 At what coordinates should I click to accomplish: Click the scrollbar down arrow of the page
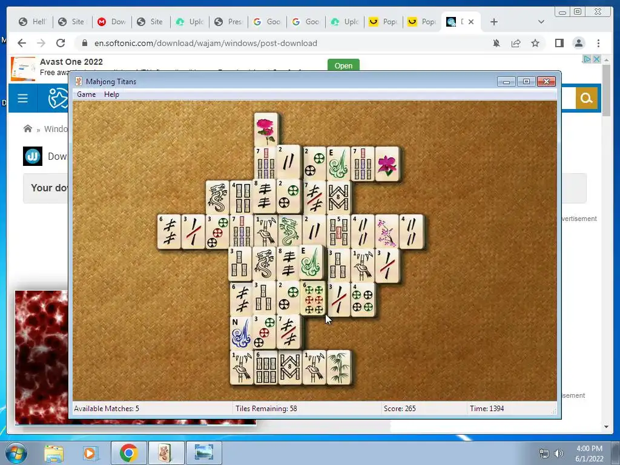[x=607, y=427]
